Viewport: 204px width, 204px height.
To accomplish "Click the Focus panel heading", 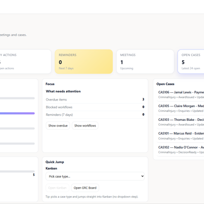I will tap(50, 84).
